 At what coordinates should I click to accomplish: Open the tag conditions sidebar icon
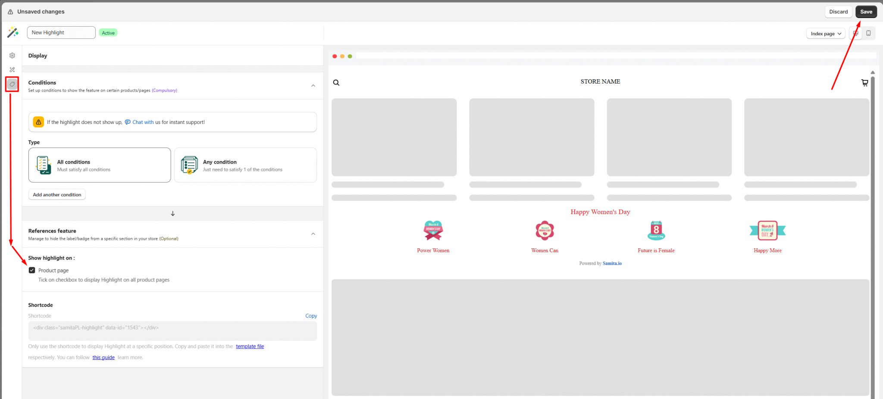[12, 84]
